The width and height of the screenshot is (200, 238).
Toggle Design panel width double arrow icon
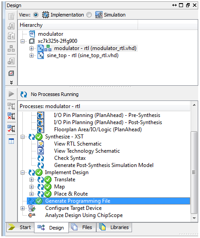[x=174, y=5]
